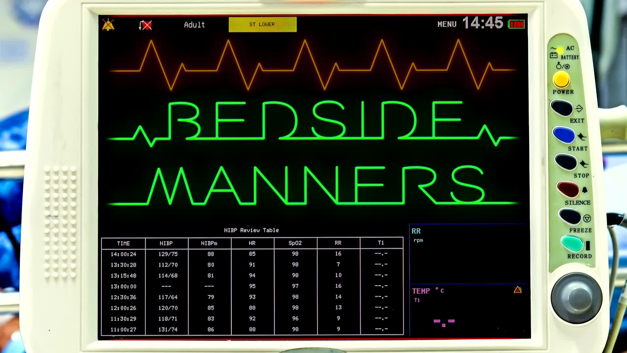
Task: Turn the grey rotary knob
Action: pos(576,298)
